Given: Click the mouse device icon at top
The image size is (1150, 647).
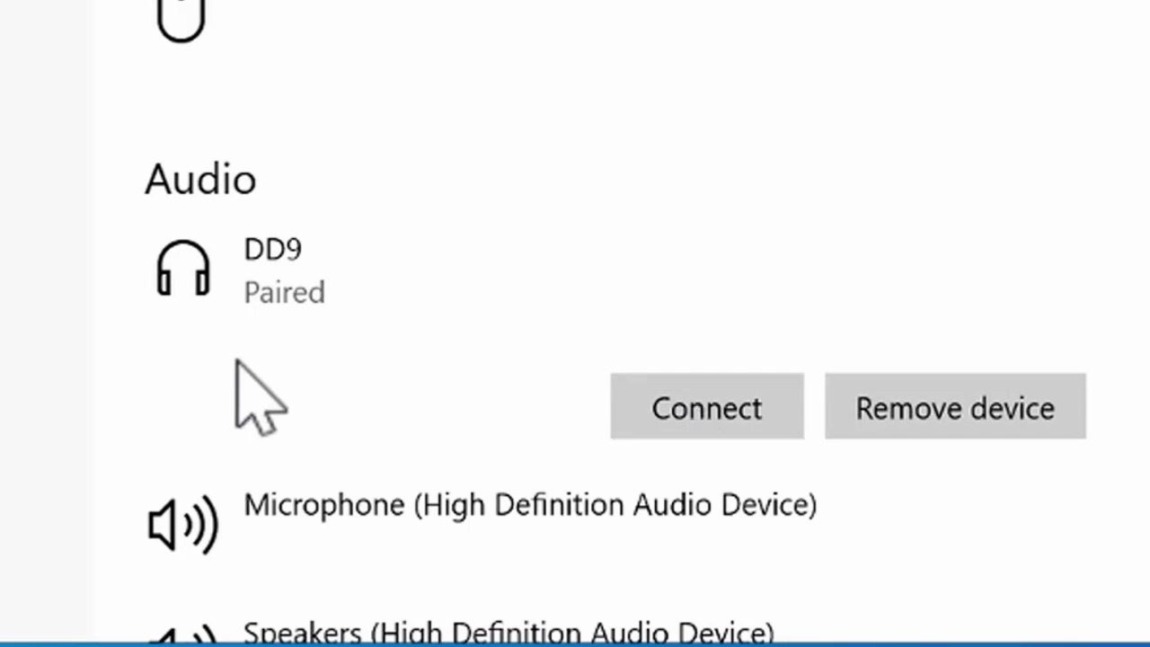Looking at the screenshot, I should 181,20.
